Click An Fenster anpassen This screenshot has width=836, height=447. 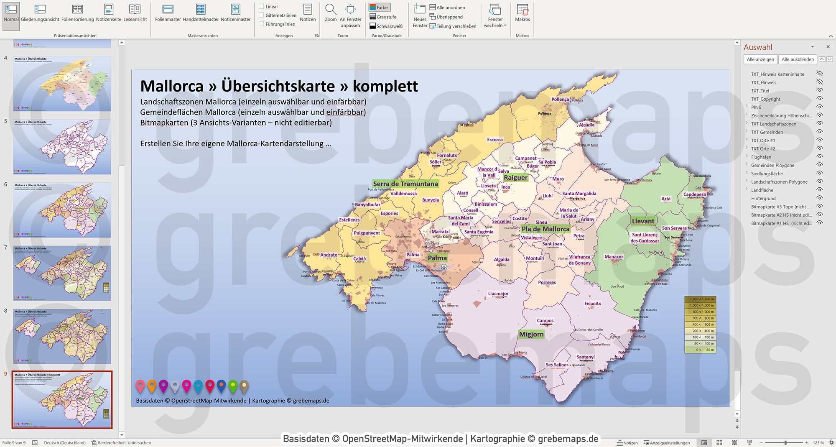click(351, 13)
